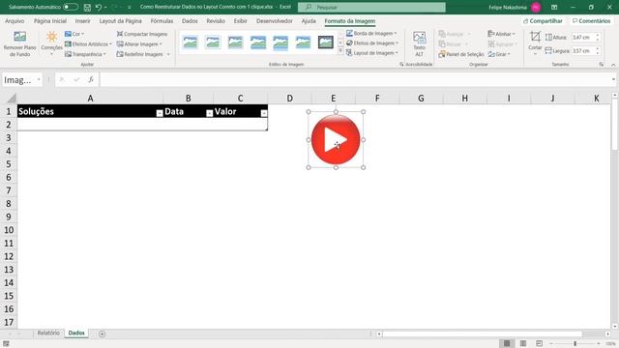Open Transparência dropdown
Screen dimensions: 619x348
[x=86, y=54]
